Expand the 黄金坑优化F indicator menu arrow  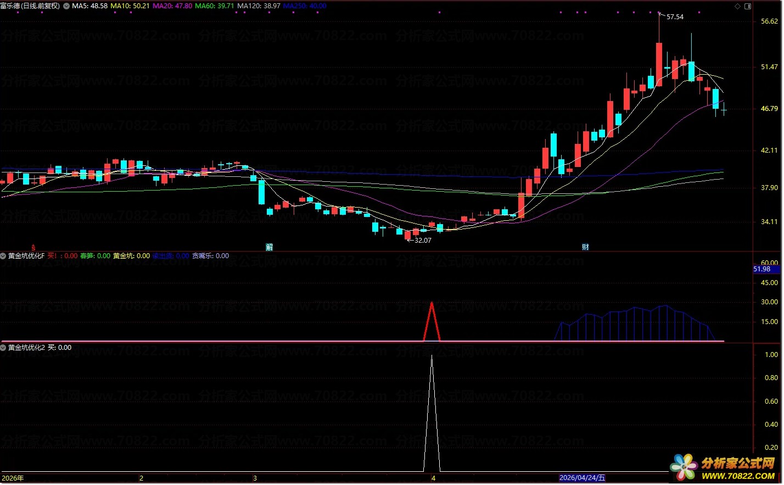pyautogui.click(x=3, y=256)
